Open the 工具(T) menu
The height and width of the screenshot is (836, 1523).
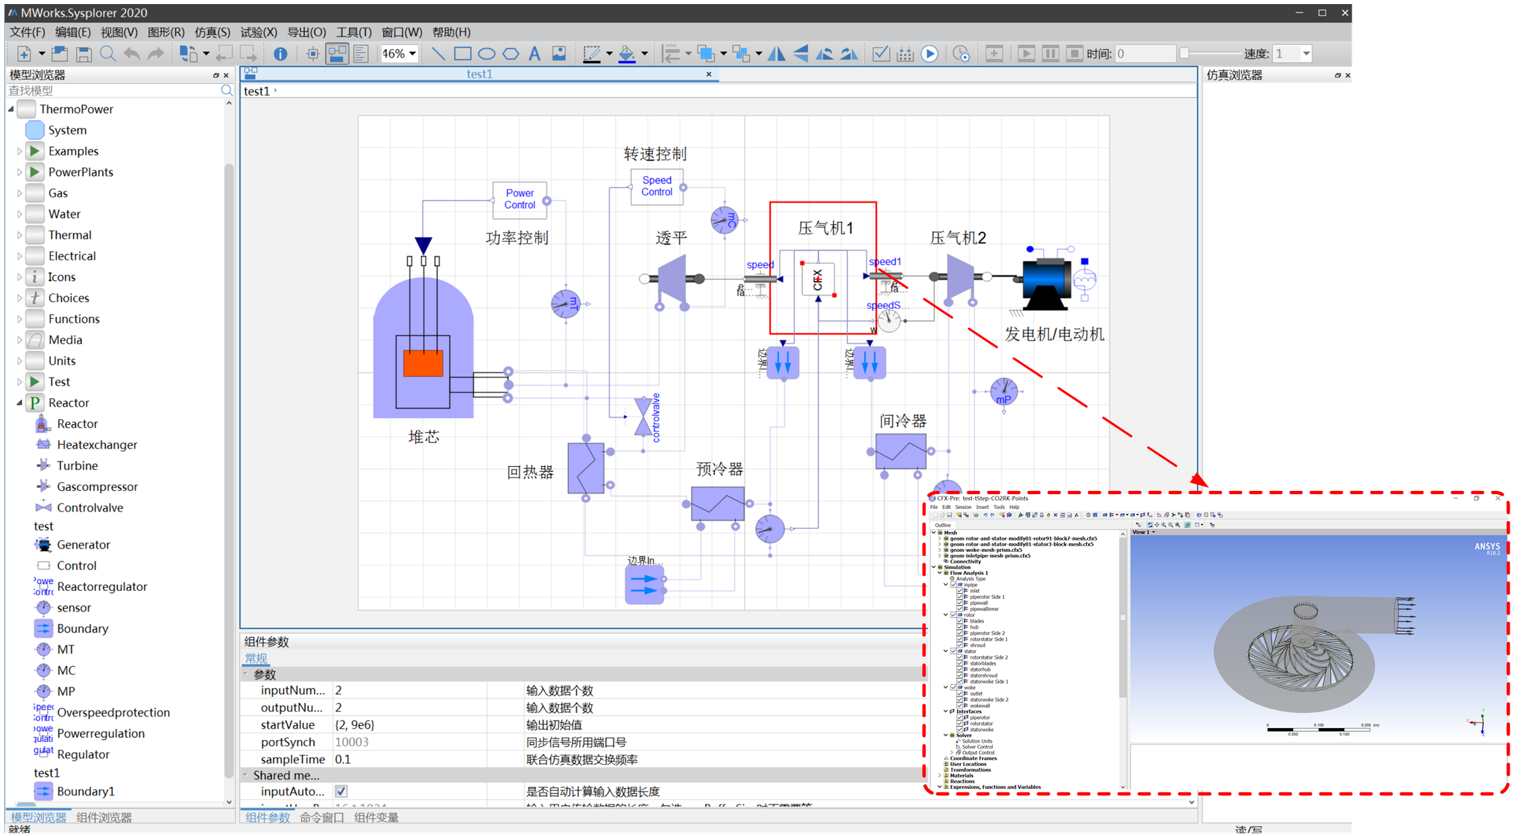point(354,32)
